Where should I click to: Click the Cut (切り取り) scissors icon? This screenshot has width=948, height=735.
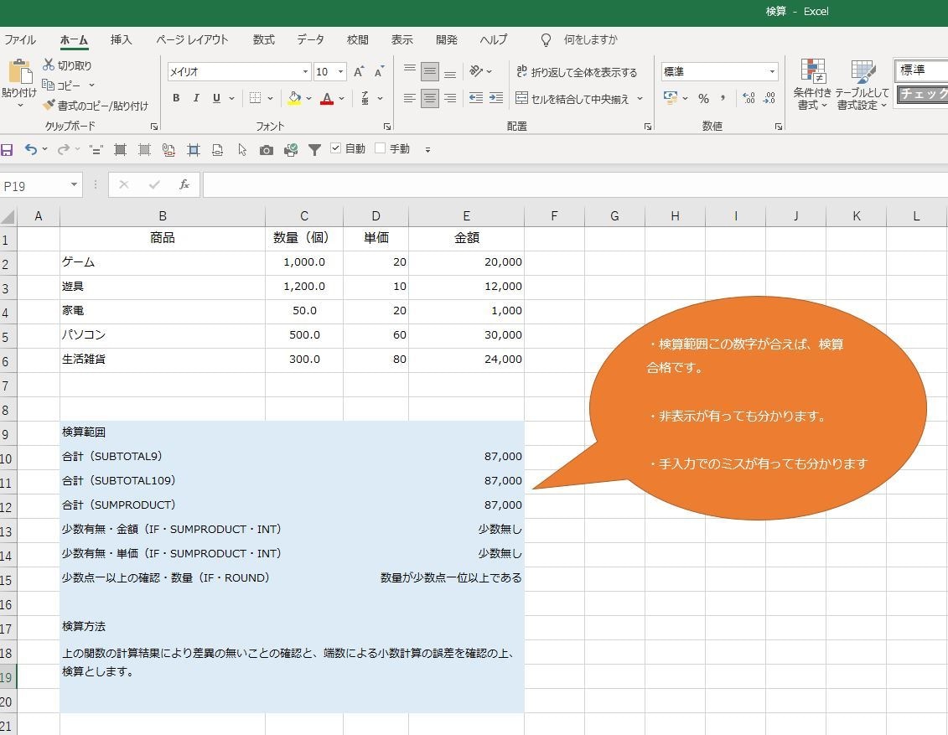coord(49,65)
